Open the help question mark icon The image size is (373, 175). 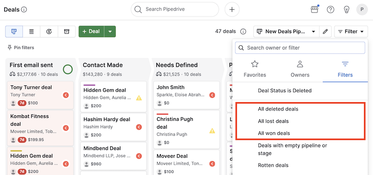point(330,10)
